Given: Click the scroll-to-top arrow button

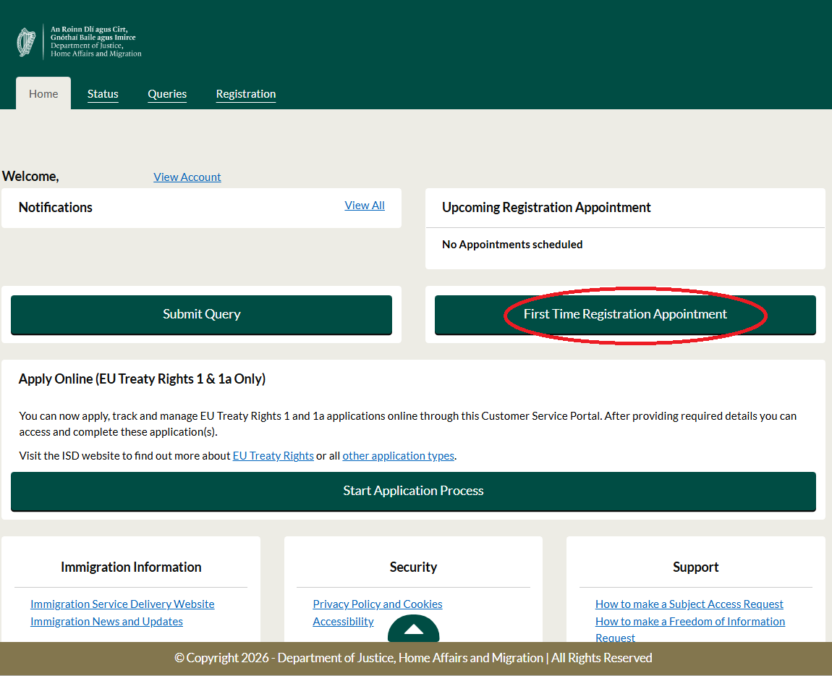Looking at the screenshot, I should (413, 629).
